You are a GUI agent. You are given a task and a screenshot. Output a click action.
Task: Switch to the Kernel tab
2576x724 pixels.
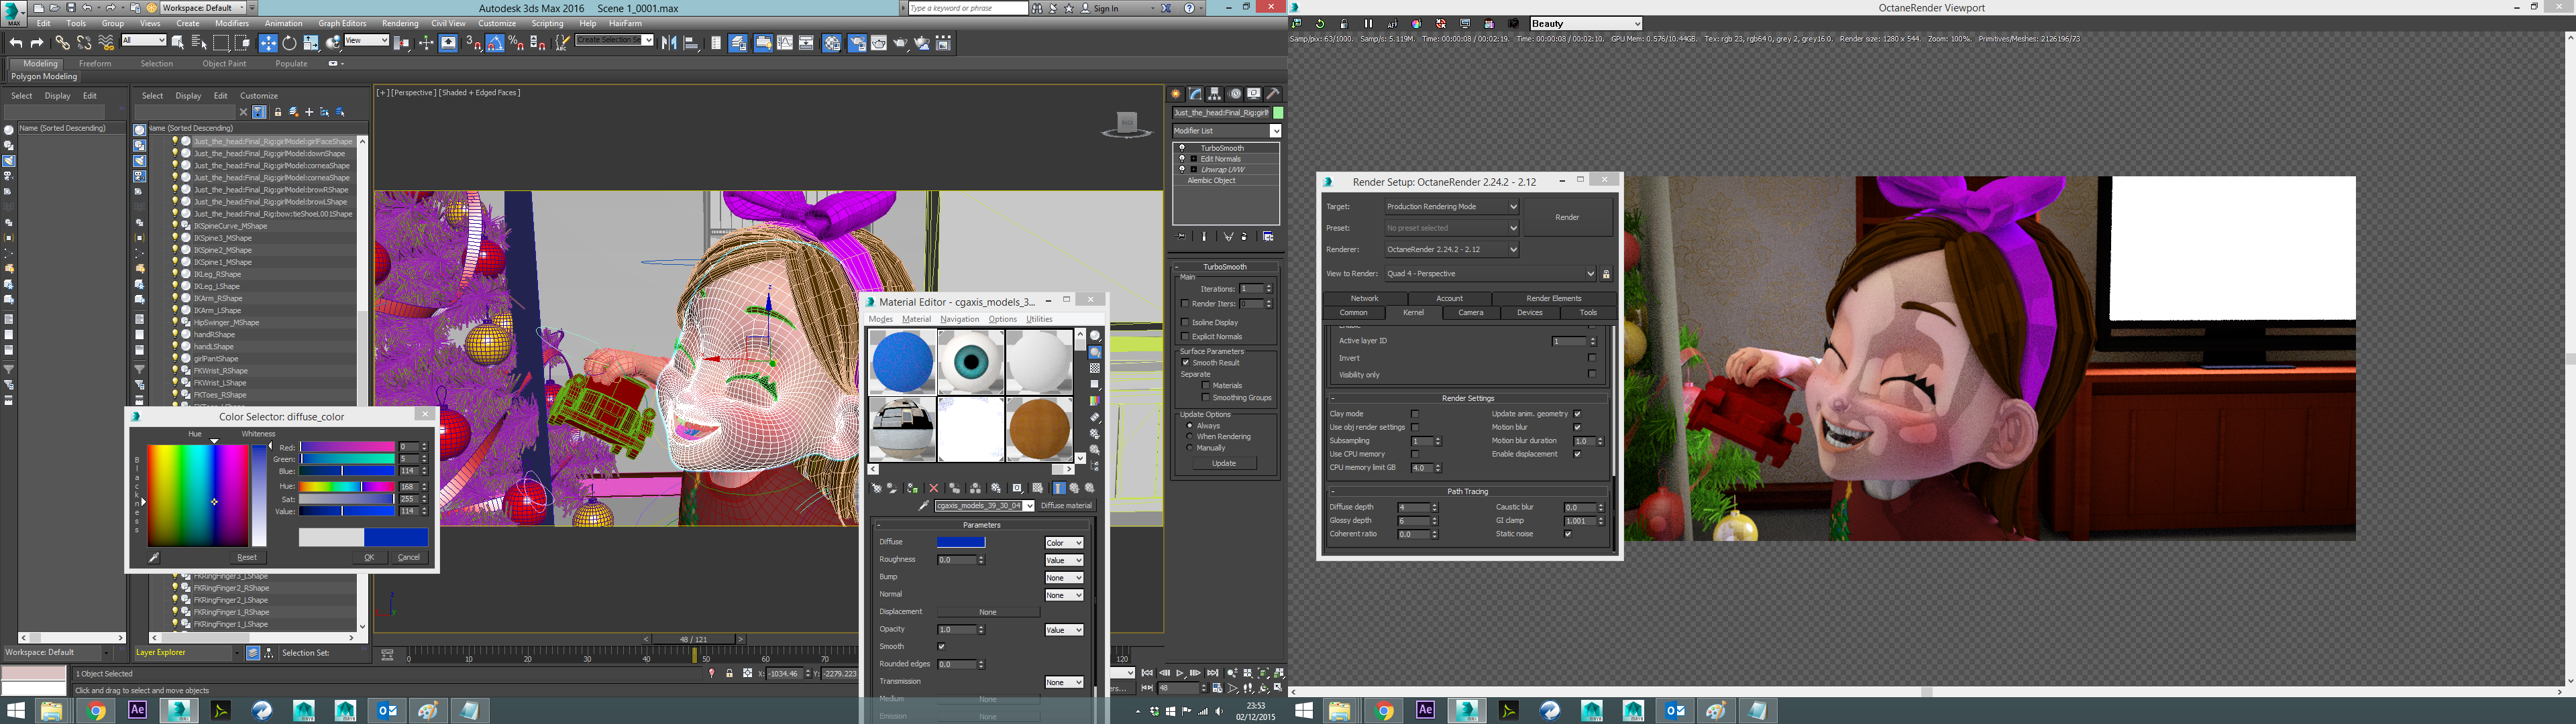pos(1413,313)
